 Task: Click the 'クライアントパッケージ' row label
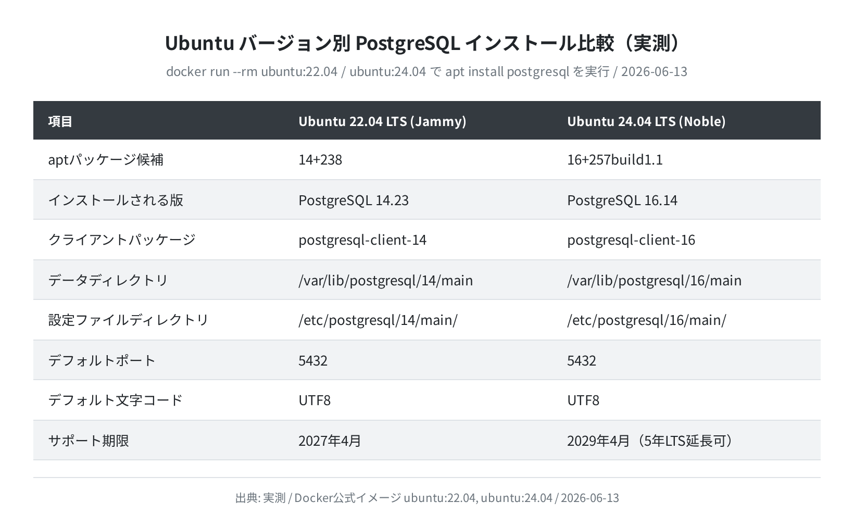tap(122, 240)
